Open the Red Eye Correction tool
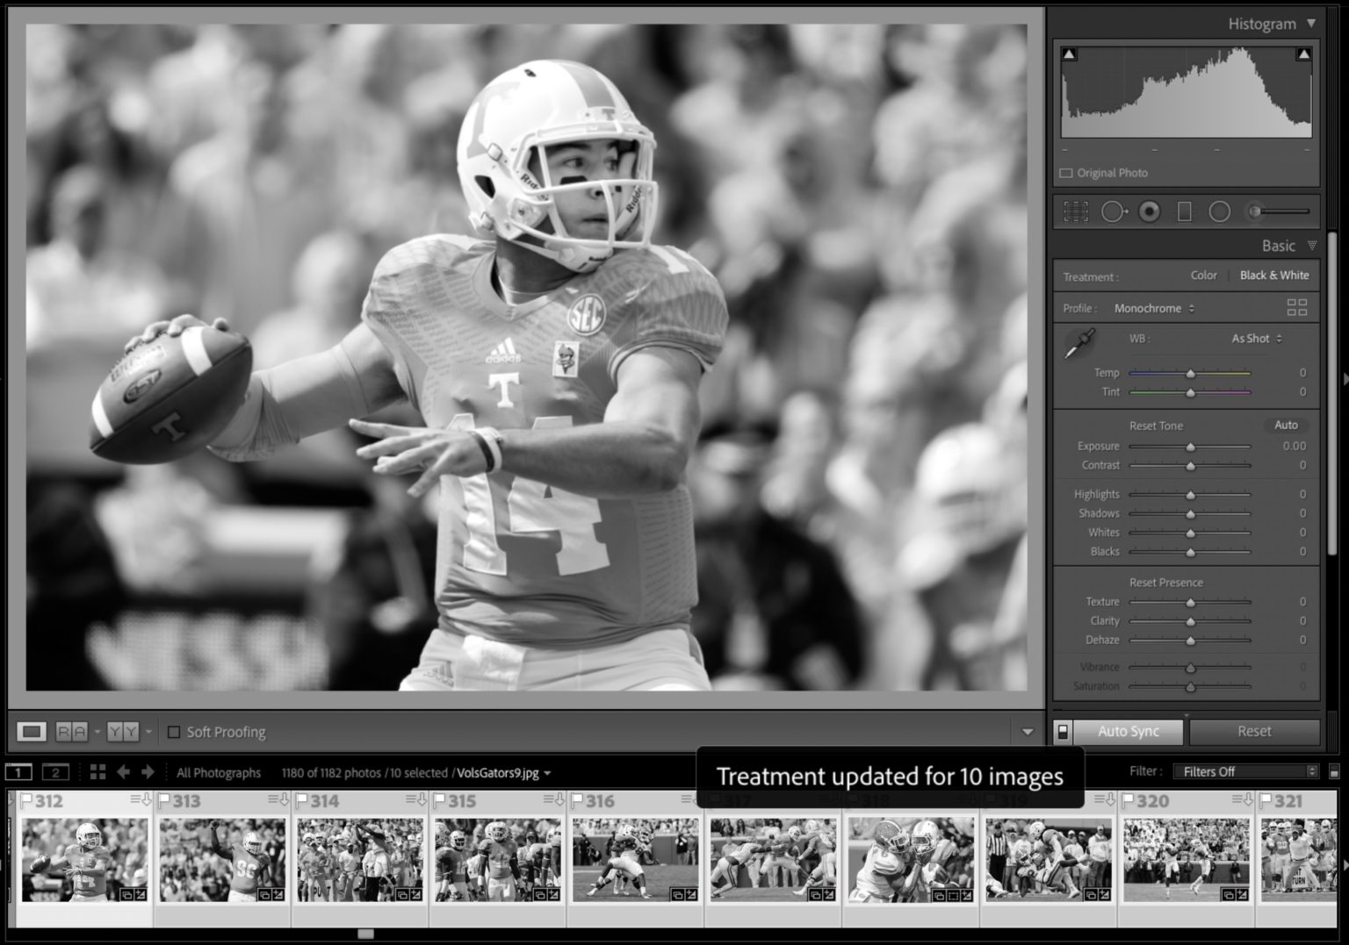The width and height of the screenshot is (1349, 945). (1149, 211)
